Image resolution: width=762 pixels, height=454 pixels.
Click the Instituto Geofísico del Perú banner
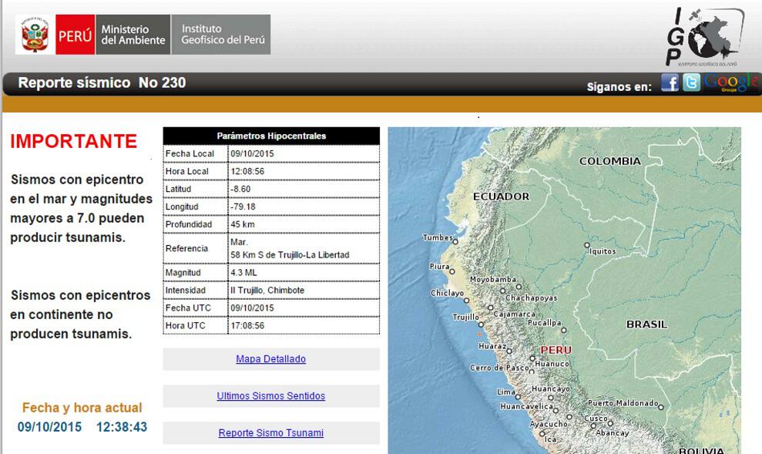pos(222,35)
